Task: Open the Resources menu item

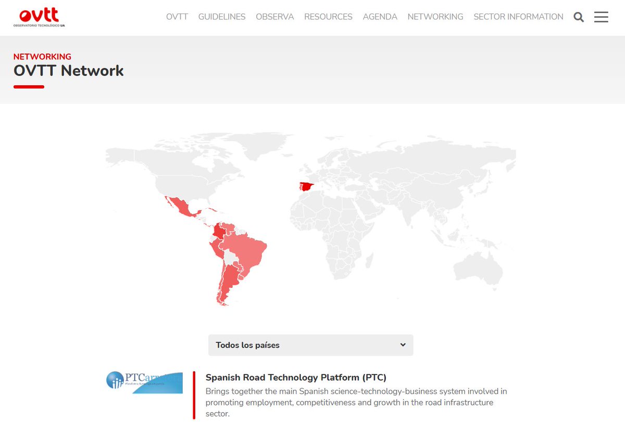Action: tap(328, 17)
